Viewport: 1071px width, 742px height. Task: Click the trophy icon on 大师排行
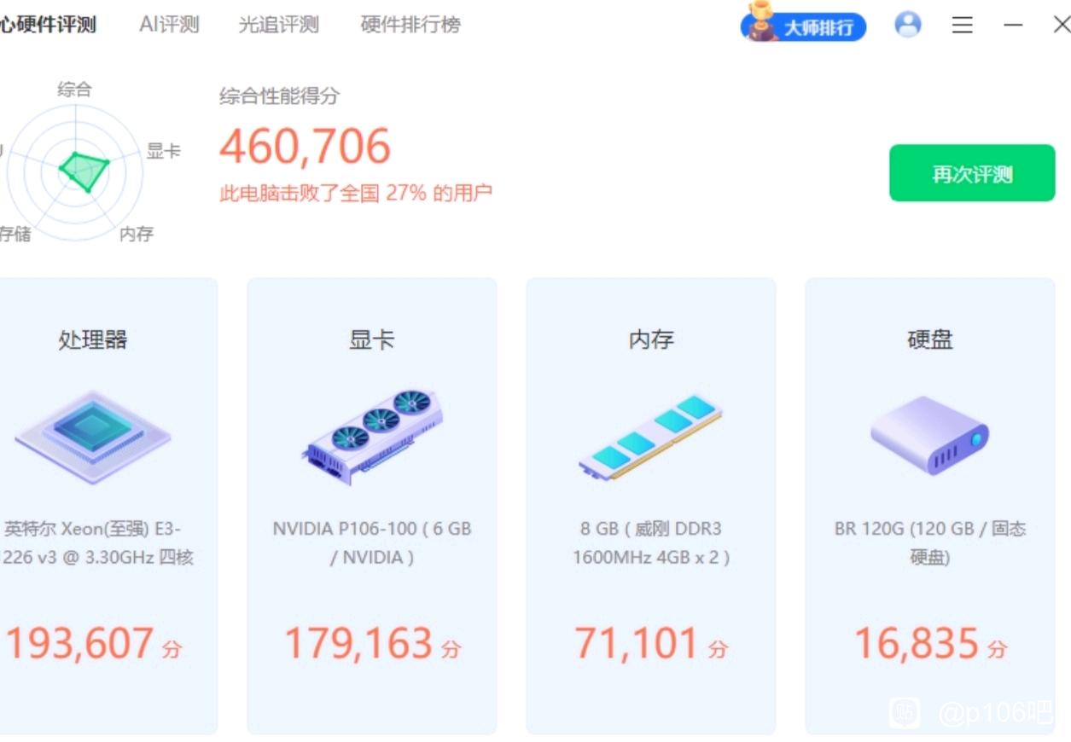click(x=759, y=21)
